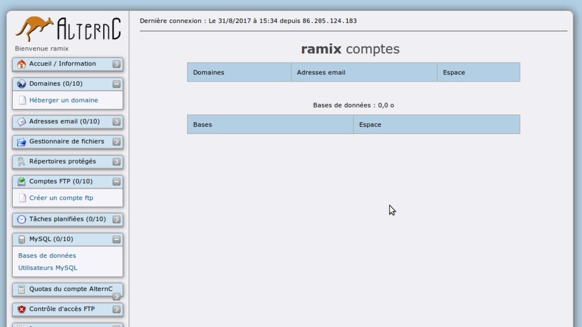
Task: Expand the Adresses email arrow button
Action: tap(116, 122)
